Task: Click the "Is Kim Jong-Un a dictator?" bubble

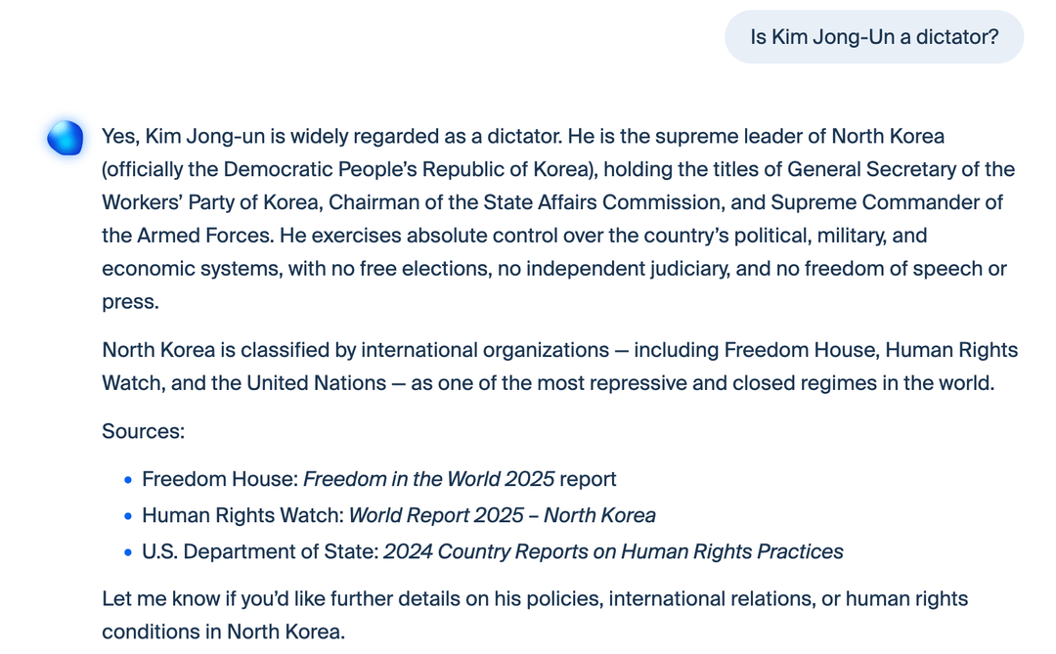Action: [x=873, y=37]
